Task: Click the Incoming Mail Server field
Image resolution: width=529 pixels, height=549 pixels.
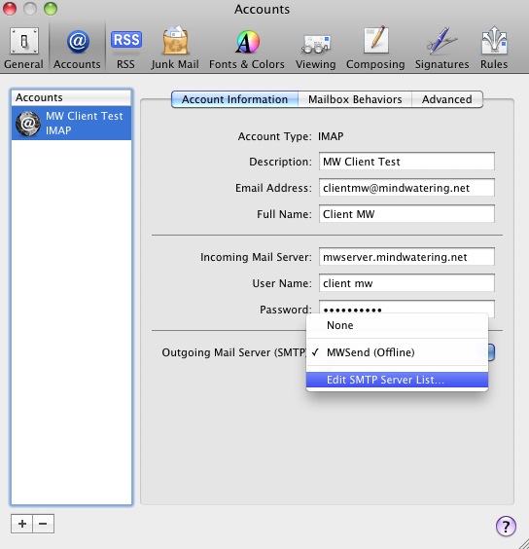Action: 406,257
